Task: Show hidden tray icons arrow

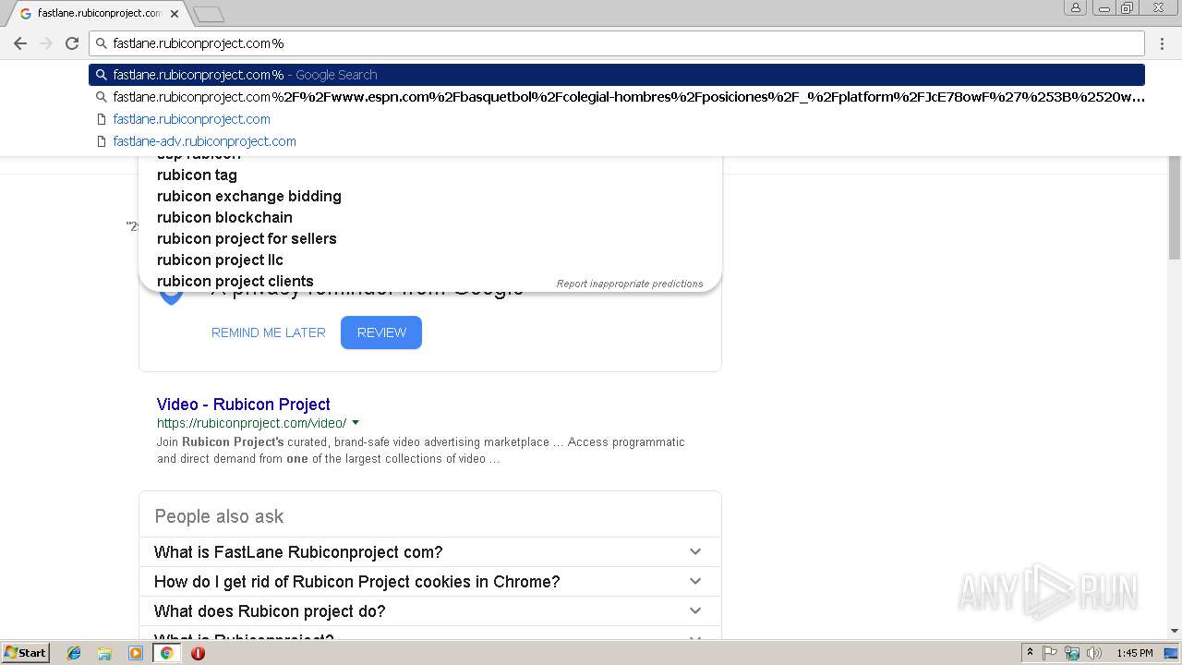Action: (1030, 653)
